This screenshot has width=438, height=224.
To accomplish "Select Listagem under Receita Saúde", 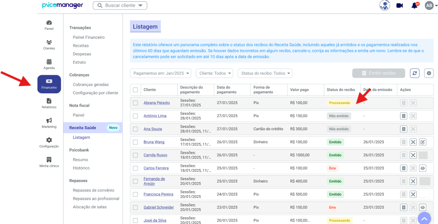I will pyautogui.click(x=81, y=137).
